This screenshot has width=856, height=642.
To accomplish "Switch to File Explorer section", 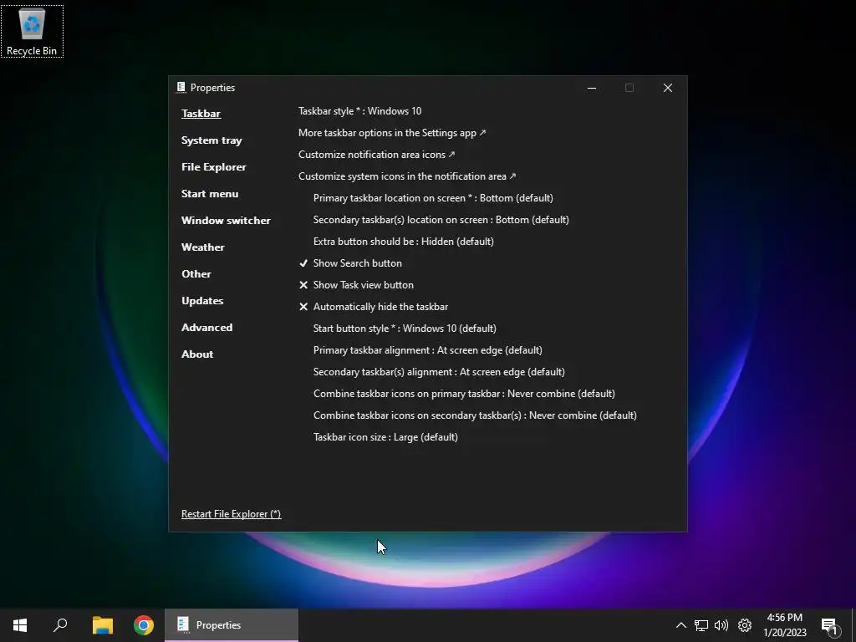I will point(213,167).
